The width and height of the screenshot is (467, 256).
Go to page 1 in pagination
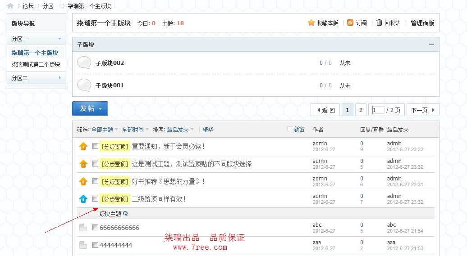[x=348, y=110]
